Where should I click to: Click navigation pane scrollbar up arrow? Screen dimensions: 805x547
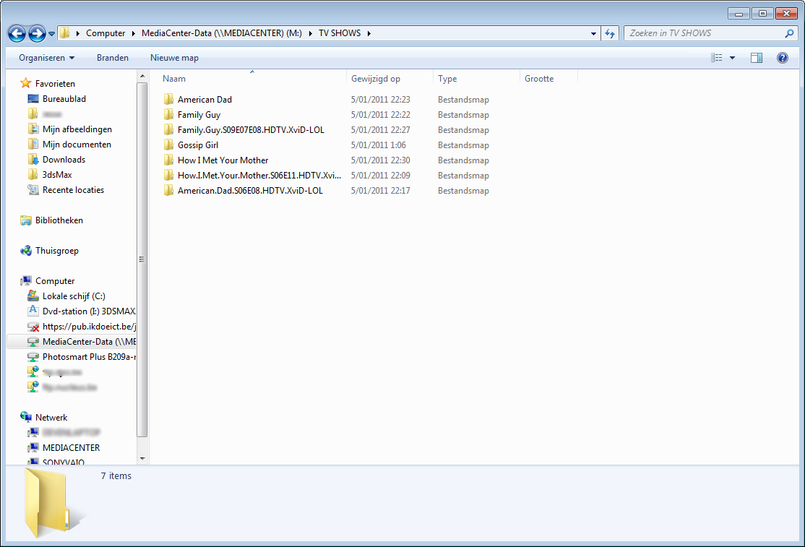[x=142, y=77]
